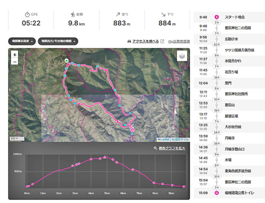Click the pink G goal icon in timeline
265x203 pixels.
click(217, 193)
